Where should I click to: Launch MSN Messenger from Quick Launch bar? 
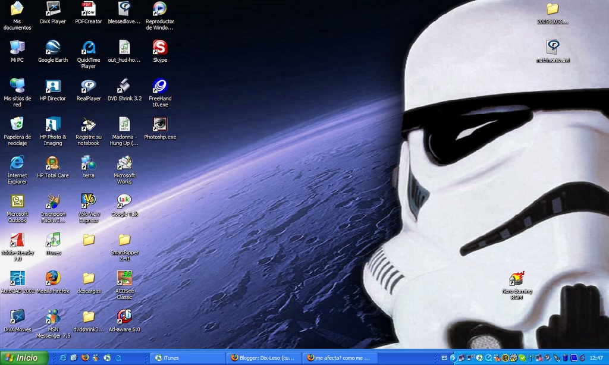(96, 358)
